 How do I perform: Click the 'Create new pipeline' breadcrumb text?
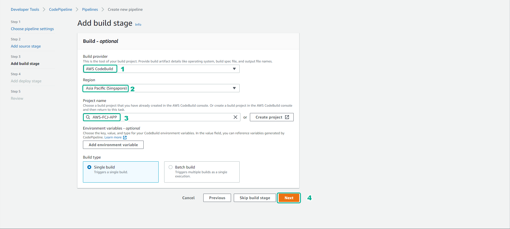(x=125, y=9)
